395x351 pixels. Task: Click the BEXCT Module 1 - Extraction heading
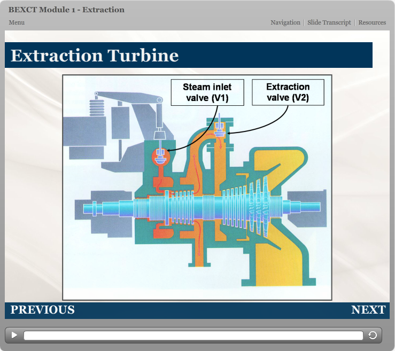66,10
